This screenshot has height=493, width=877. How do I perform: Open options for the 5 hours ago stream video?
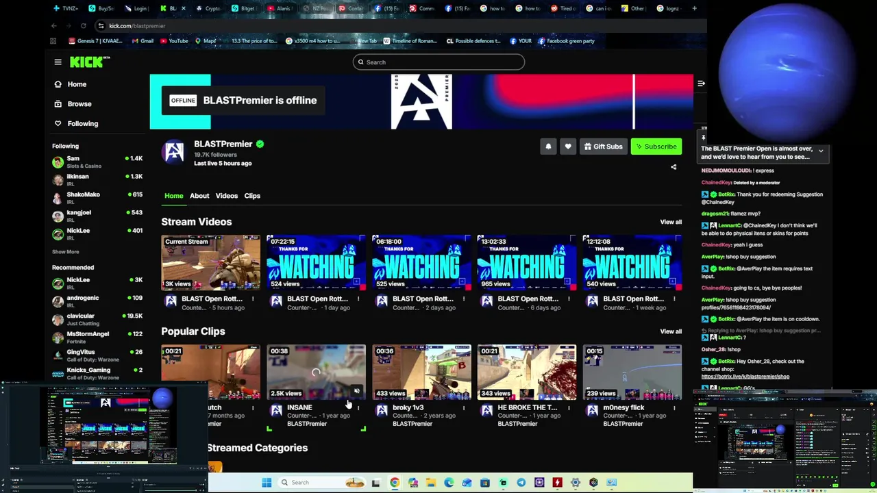(x=253, y=299)
